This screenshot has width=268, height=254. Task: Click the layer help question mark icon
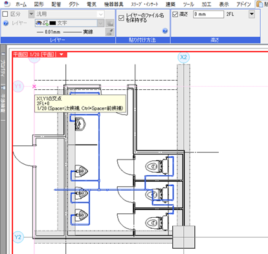tap(6, 23)
